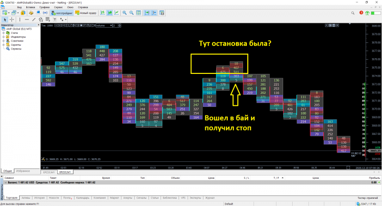Select the crosshair cursor tool
This screenshot has width=382, height=206.
[12, 20]
